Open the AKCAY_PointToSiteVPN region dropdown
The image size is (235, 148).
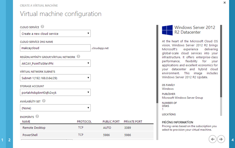(55, 63)
